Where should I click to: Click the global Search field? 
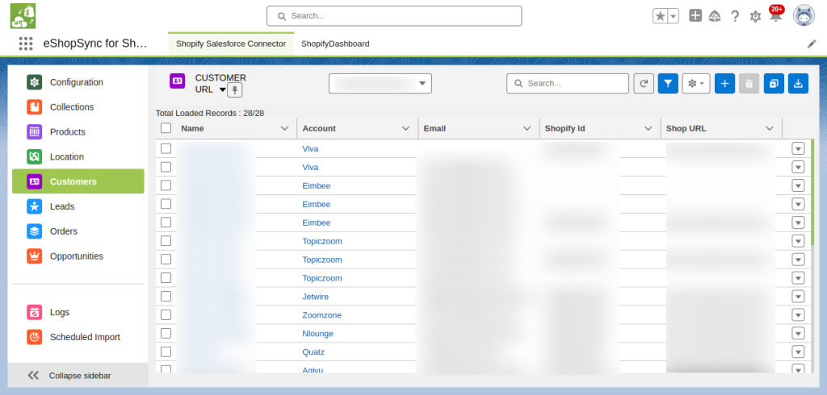394,16
